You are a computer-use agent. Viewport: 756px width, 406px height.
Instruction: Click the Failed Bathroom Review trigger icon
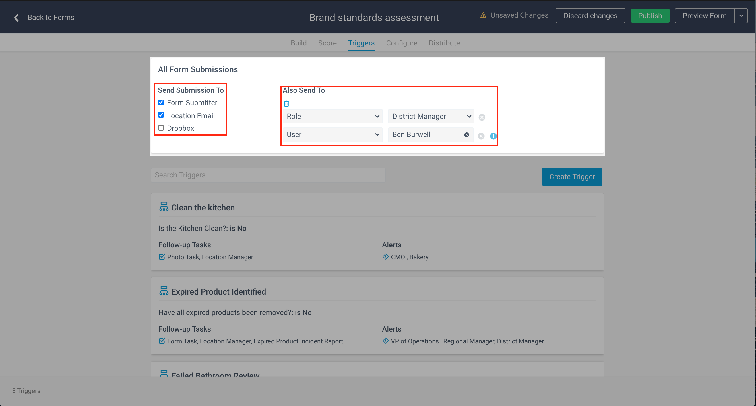(x=164, y=373)
